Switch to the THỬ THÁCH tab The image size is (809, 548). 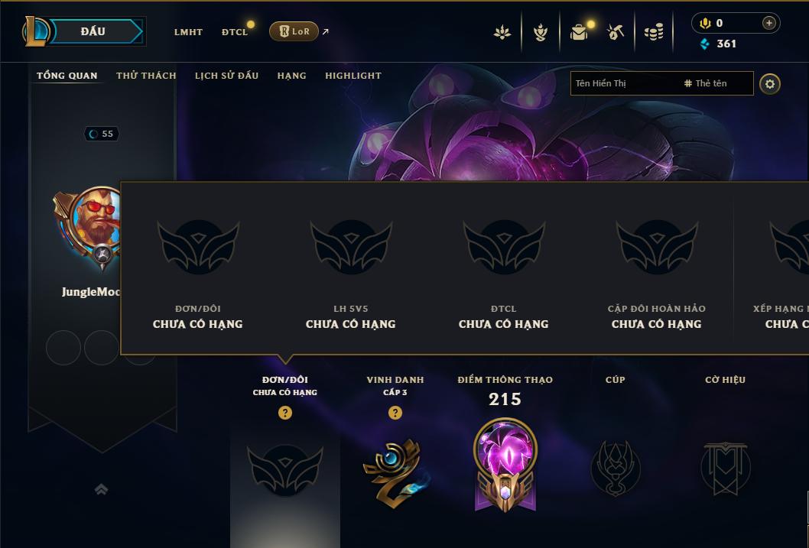click(146, 76)
